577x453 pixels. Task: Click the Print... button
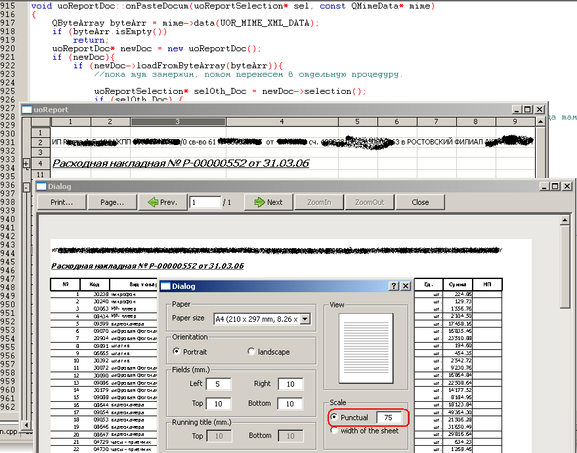coord(62,202)
